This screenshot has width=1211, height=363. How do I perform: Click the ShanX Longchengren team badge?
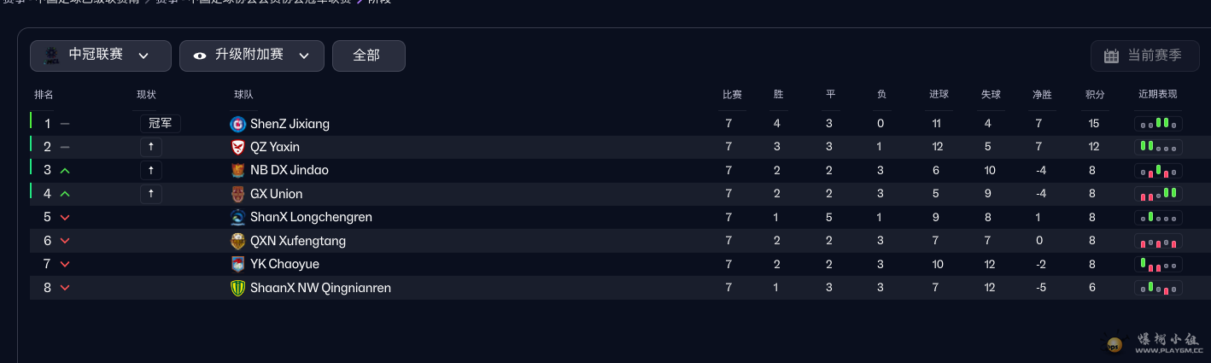pos(238,217)
